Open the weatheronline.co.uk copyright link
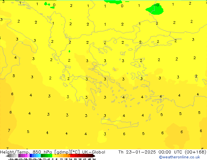The width and height of the screenshot is (207, 160). click(180, 157)
